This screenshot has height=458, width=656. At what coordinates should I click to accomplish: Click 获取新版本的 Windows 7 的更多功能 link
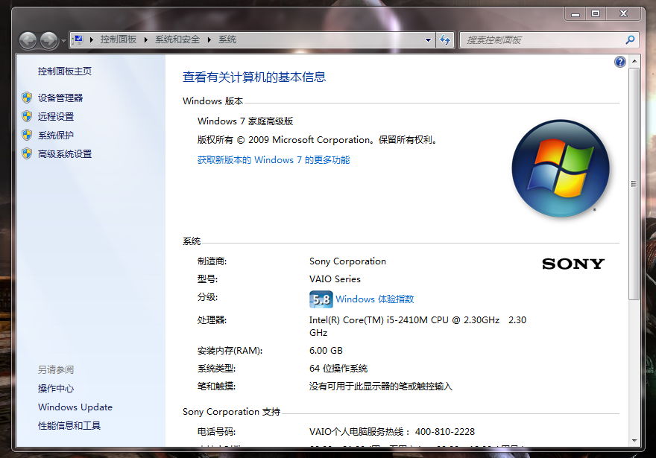[273, 160]
